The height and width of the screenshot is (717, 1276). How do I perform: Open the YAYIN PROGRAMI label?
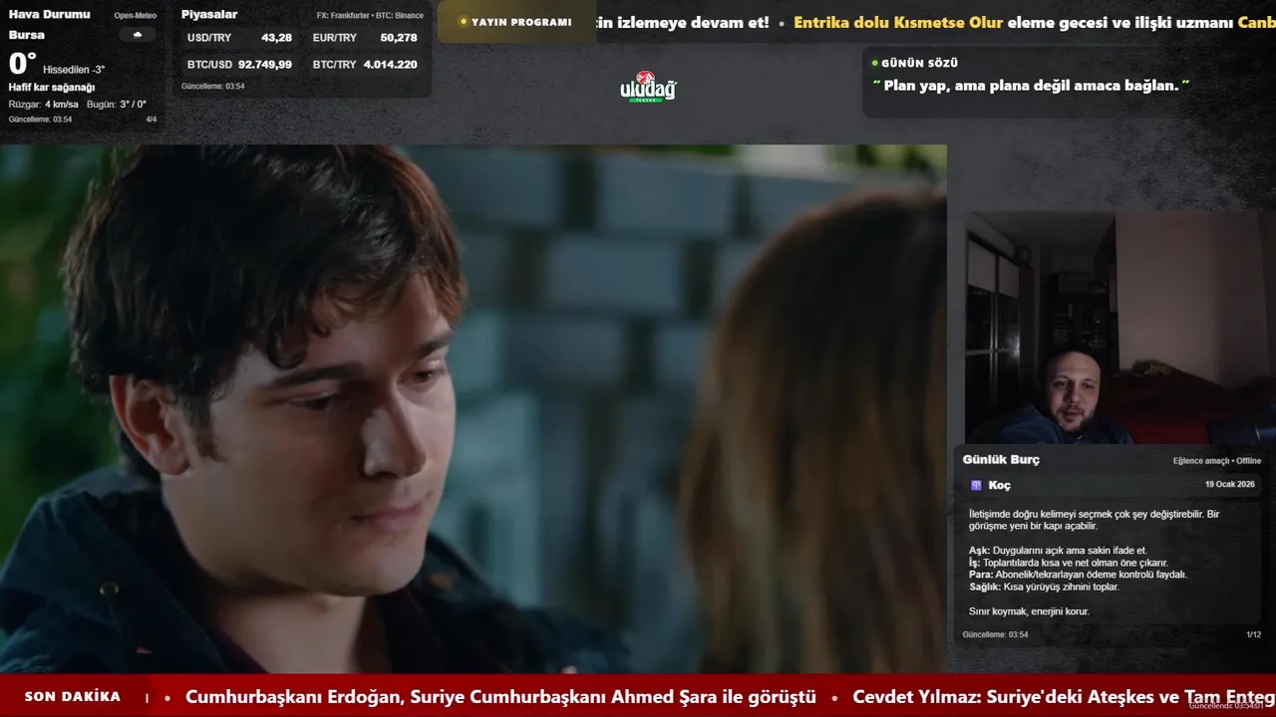[x=521, y=22]
